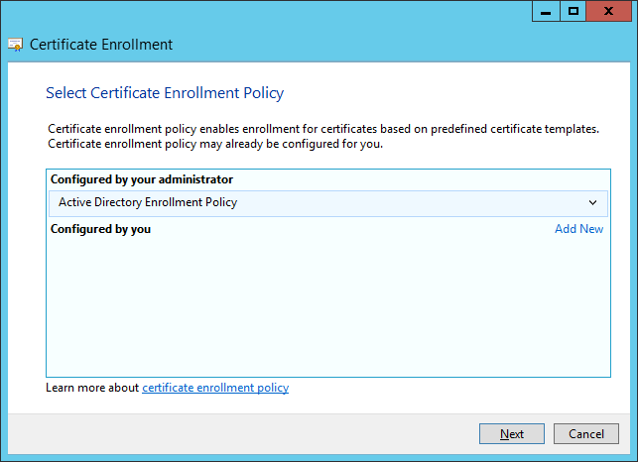Expand Active Directory Enrollment Policy chevron

click(x=592, y=202)
